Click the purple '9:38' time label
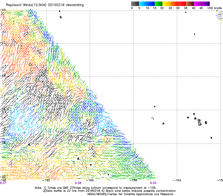 pyautogui.click(x=78, y=183)
